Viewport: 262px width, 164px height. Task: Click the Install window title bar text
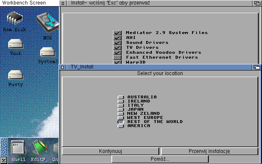click(x=111, y=3)
